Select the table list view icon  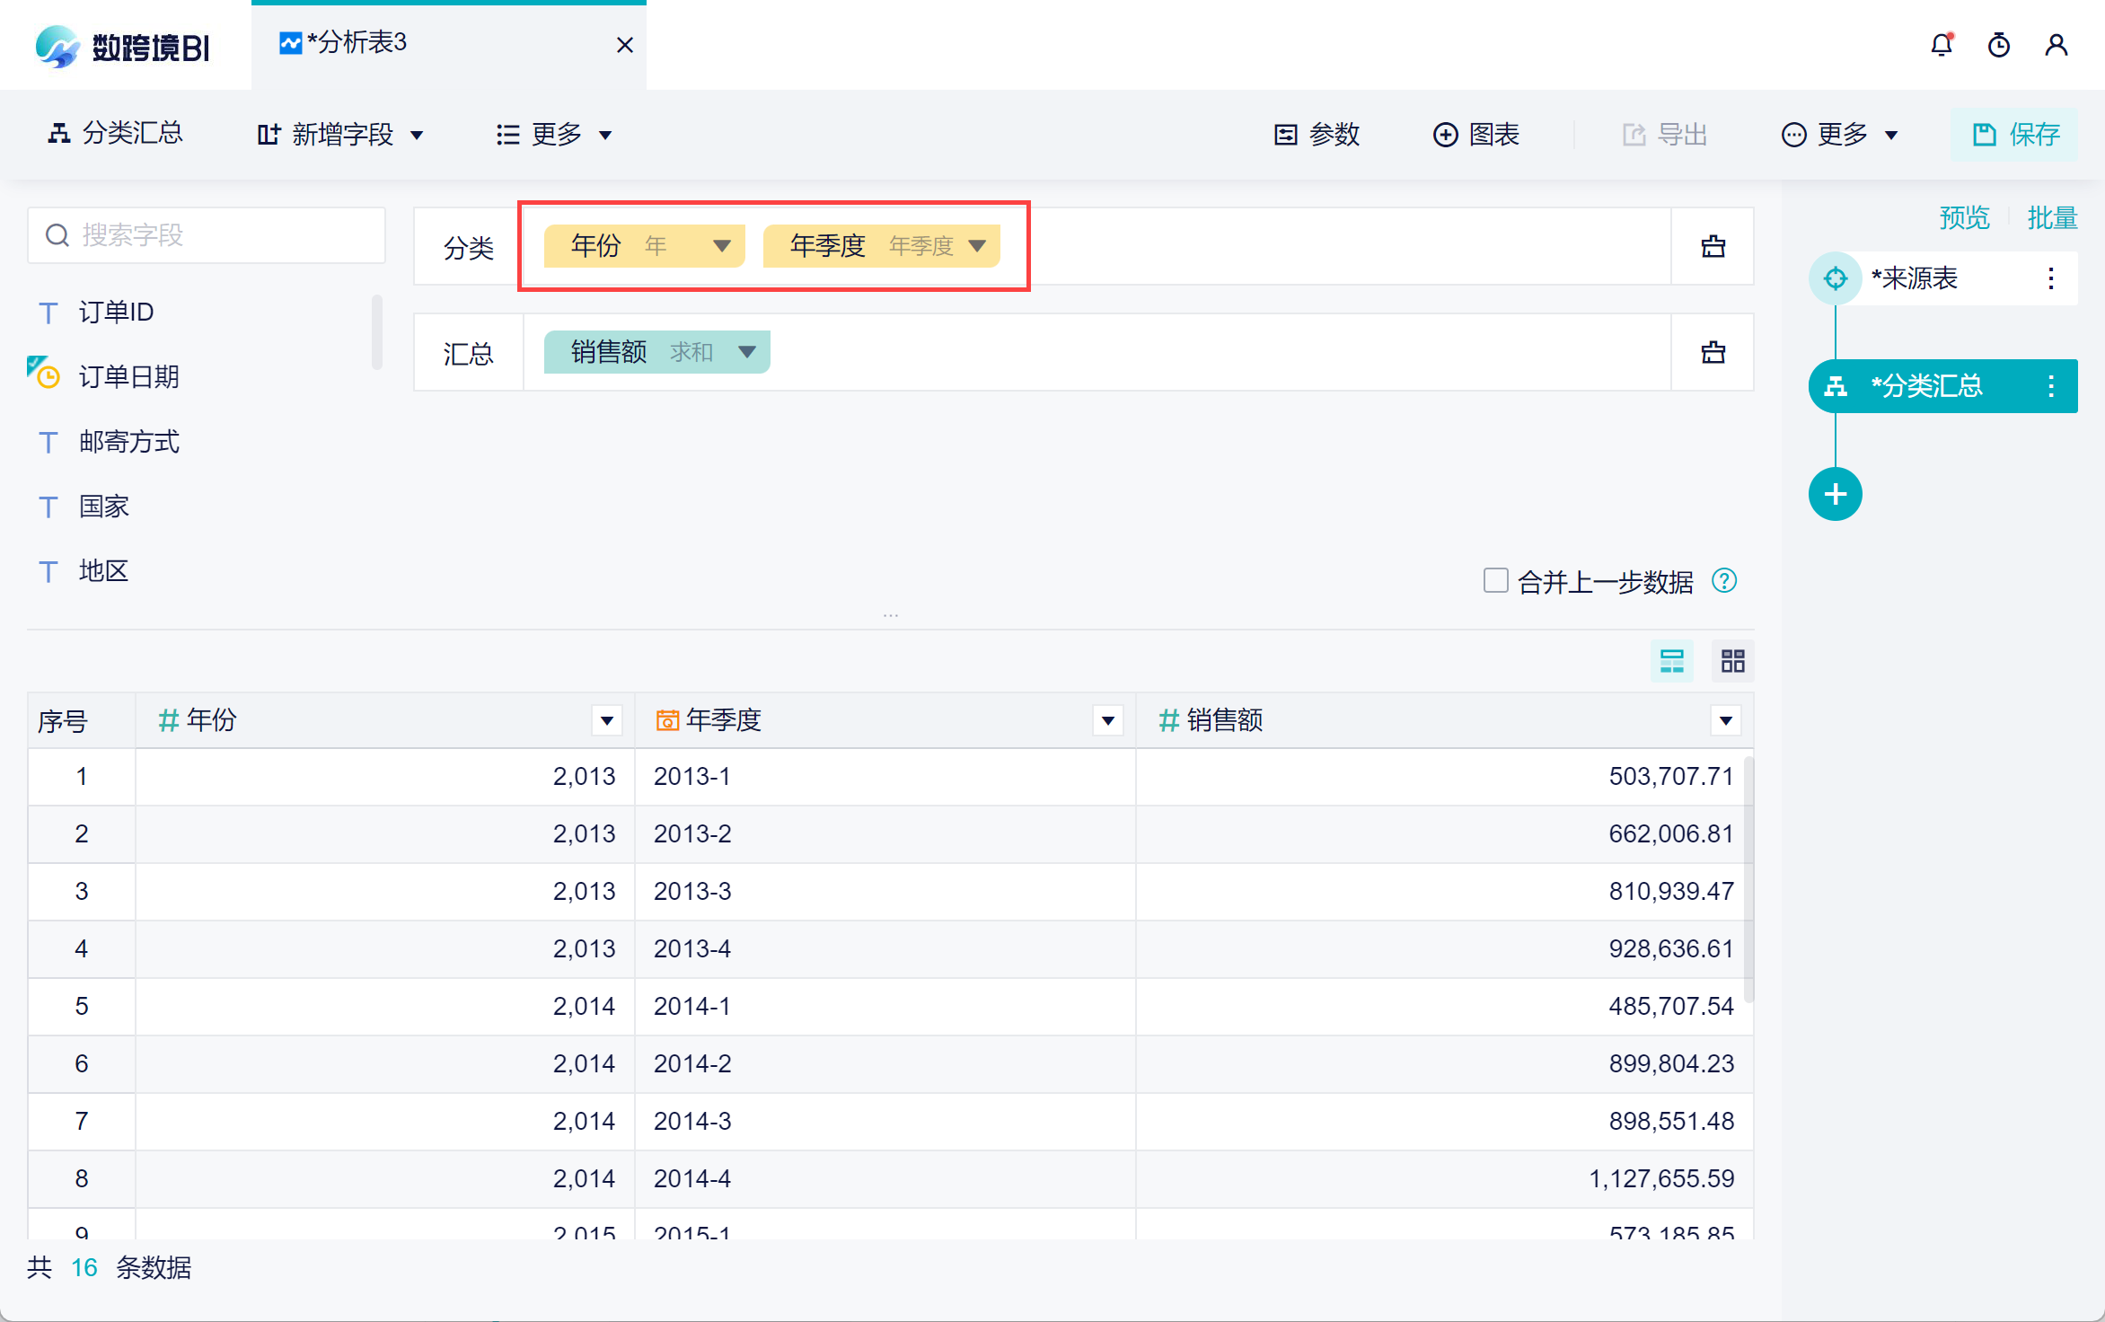[x=1672, y=661]
